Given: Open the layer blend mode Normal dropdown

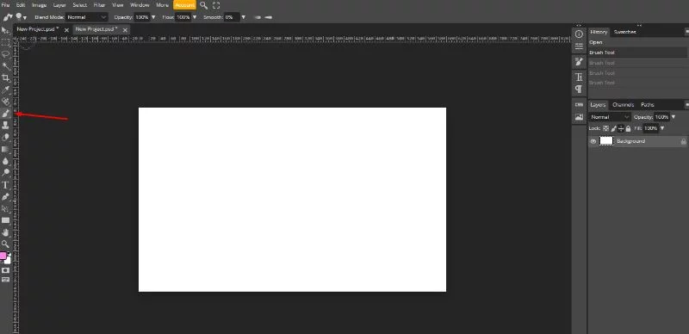Looking at the screenshot, I should point(610,117).
